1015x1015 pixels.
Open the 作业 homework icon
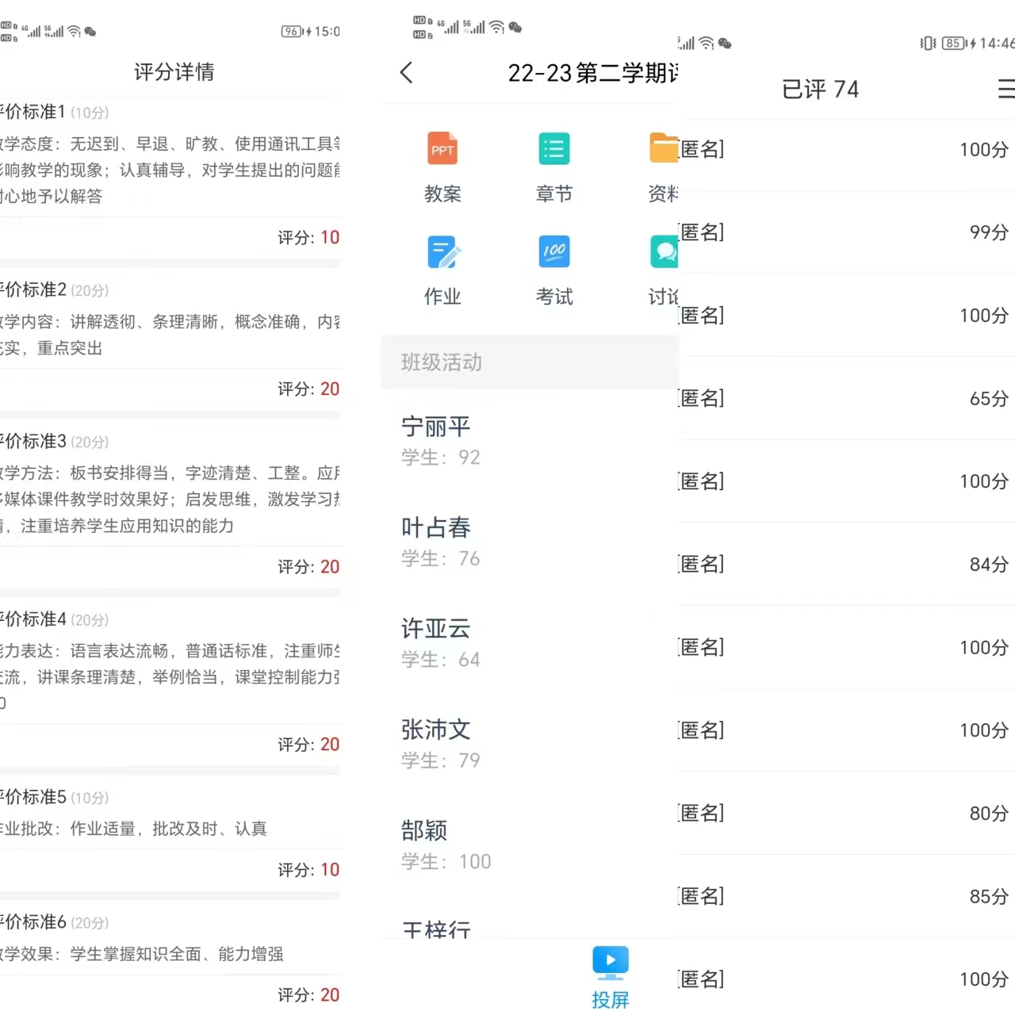pos(442,252)
